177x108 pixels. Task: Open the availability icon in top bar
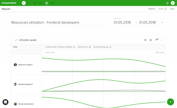pos(41,3)
